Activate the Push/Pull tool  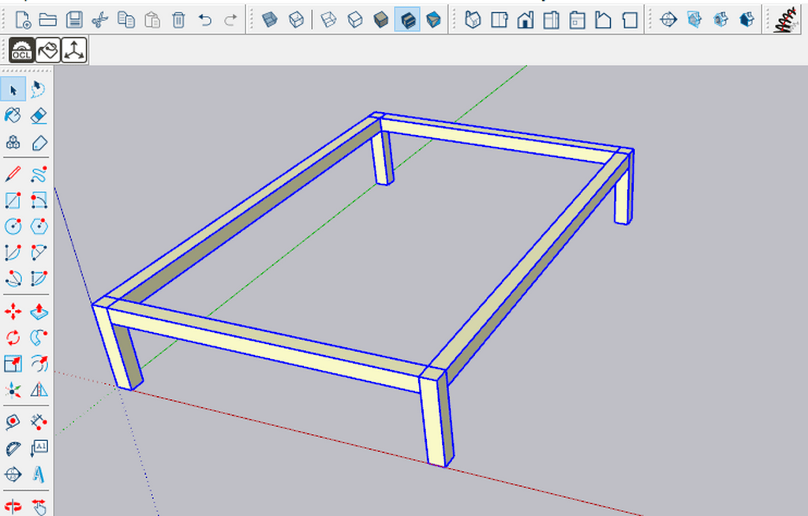click(x=39, y=312)
